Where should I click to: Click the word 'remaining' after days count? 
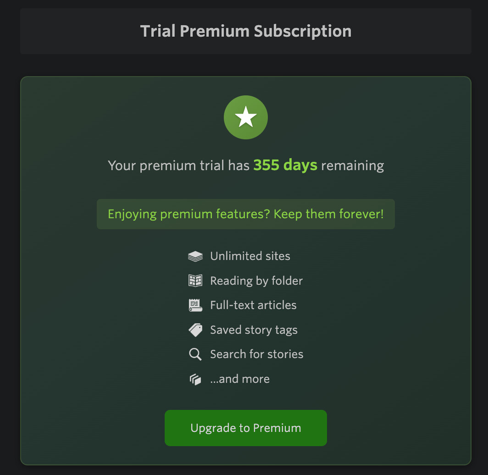pyautogui.click(x=352, y=165)
